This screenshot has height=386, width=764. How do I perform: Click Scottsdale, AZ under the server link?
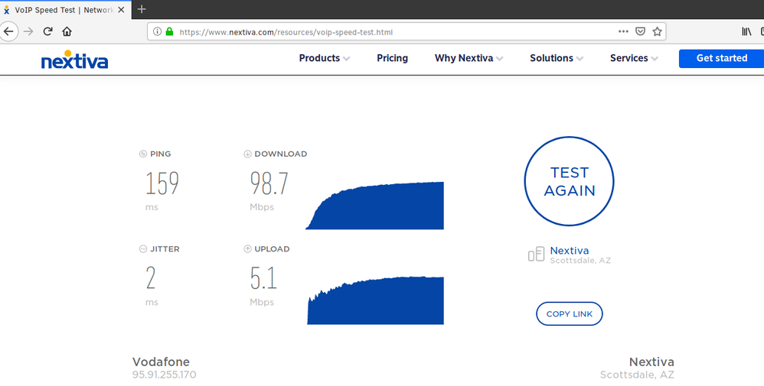pos(580,261)
